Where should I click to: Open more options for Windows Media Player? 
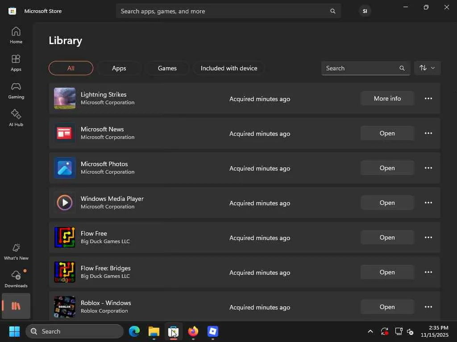[428, 203]
